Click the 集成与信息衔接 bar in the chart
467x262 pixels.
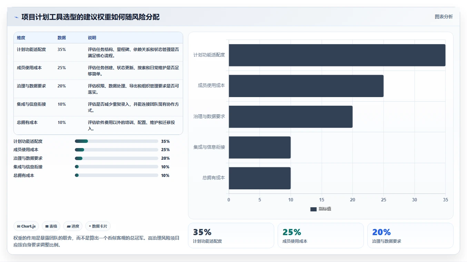[x=260, y=147]
